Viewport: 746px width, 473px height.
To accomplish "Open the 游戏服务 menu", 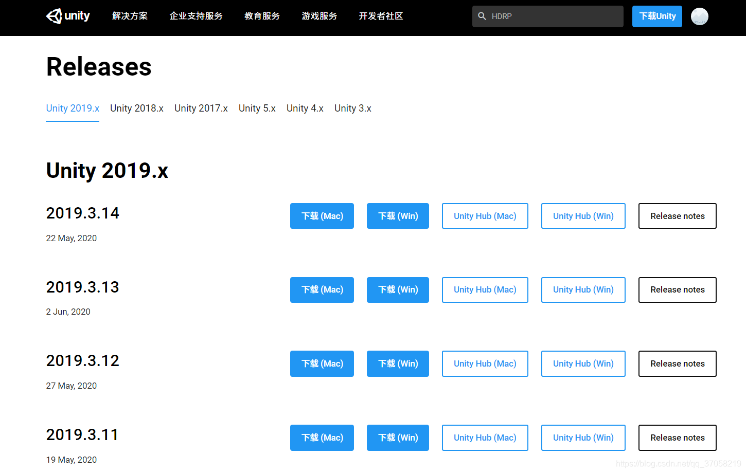I will pyautogui.click(x=319, y=16).
